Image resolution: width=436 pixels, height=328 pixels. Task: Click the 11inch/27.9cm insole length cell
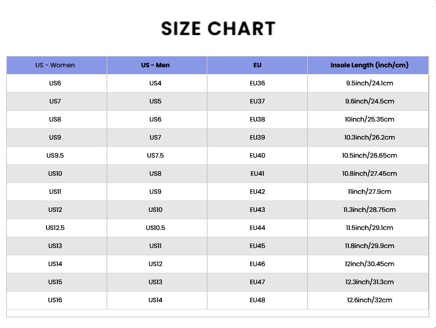[369, 192]
